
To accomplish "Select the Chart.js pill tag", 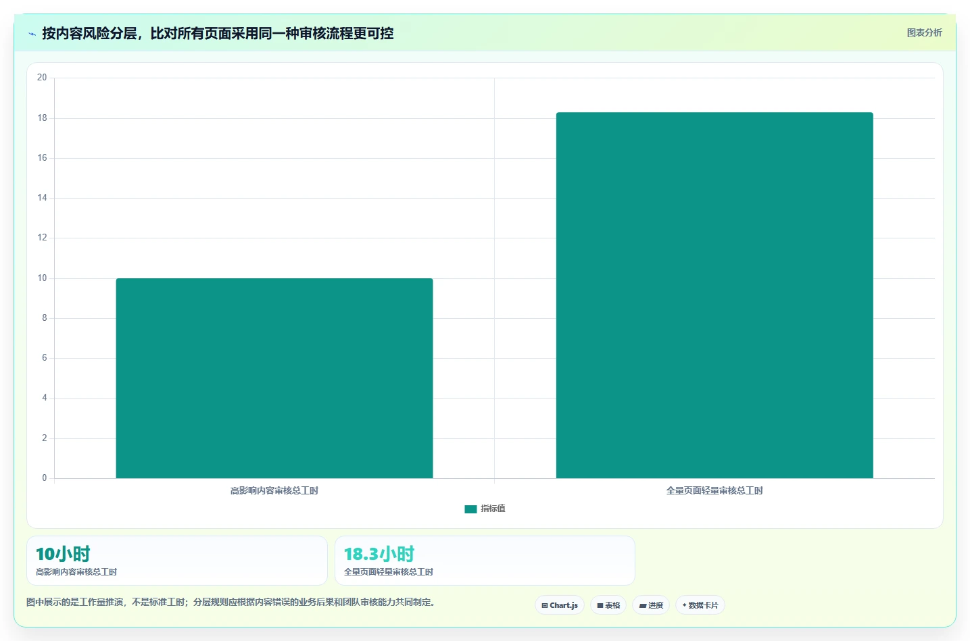I will 560,605.
